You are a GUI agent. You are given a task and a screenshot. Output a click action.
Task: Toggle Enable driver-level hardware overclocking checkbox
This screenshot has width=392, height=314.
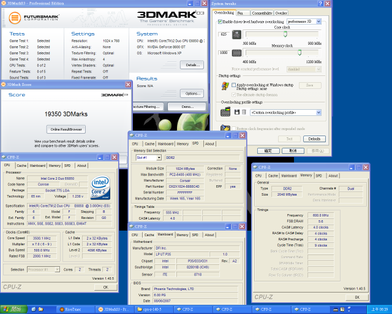click(x=220, y=22)
